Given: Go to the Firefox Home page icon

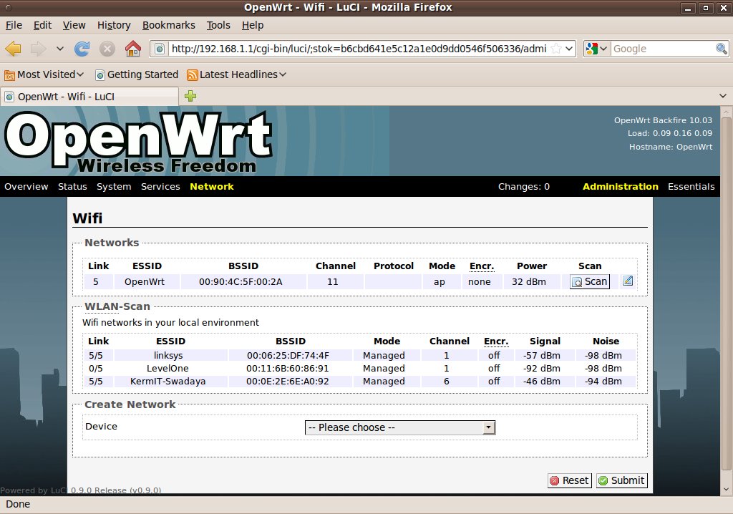Looking at the screenshot, I should coord(132,49).
